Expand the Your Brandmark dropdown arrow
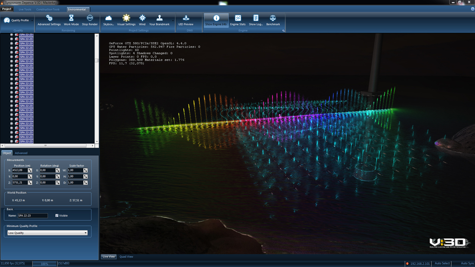 pyautogui.click(x=173, y=20)
